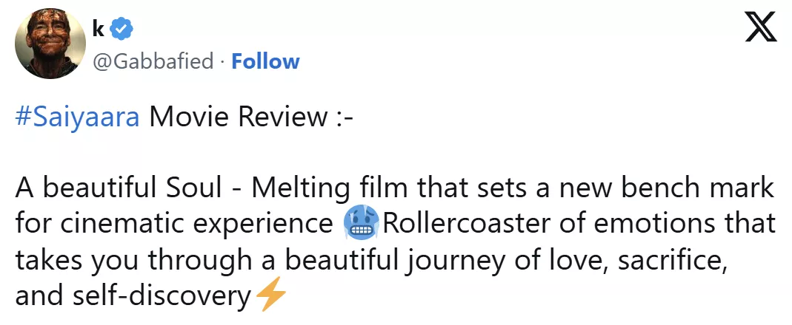Viewport: 792px width, 325px height.
Task: Click the blue verified badge
Action: (121, 30)
